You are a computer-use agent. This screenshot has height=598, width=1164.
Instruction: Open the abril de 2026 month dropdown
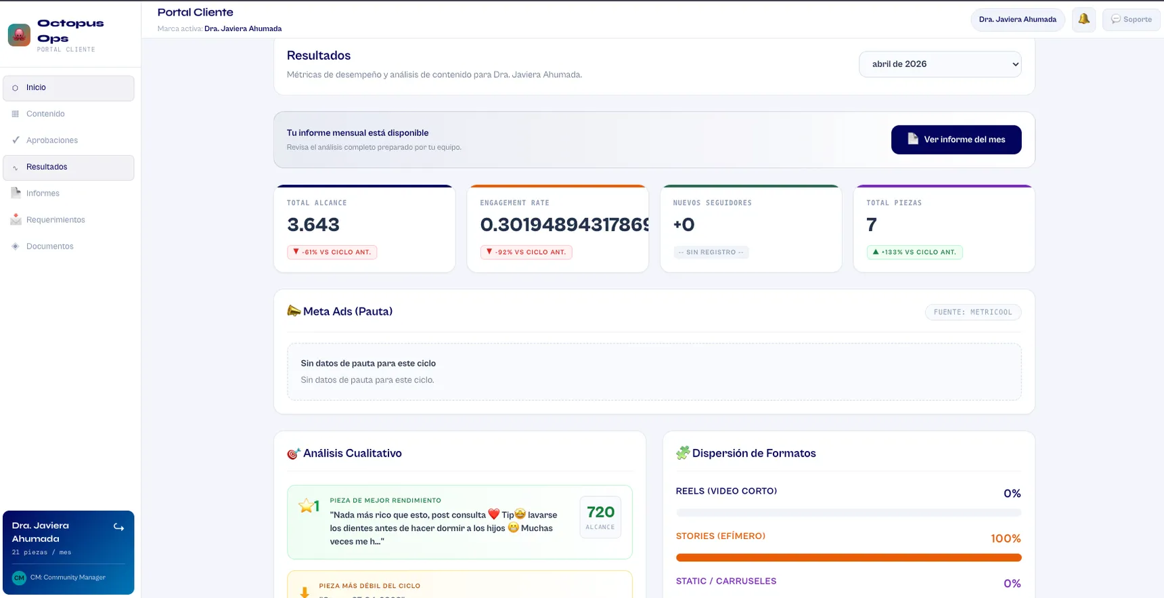click(x=940, y=64)
